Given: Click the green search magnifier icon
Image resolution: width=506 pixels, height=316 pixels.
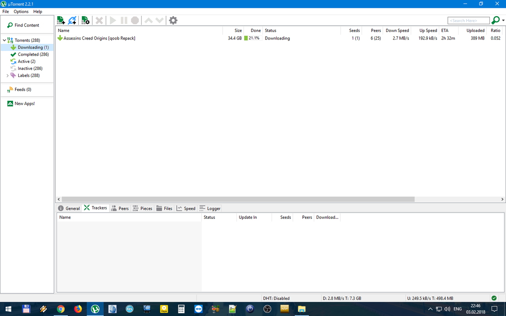Looking at the screenshot, I should tap(495, 20).
